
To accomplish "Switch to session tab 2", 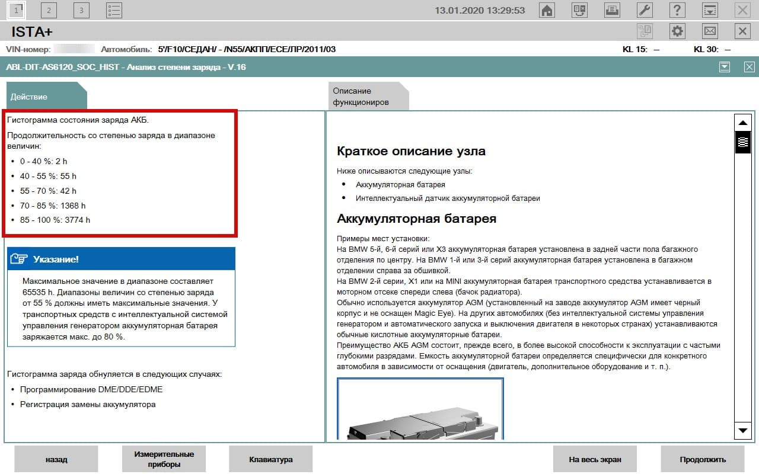I will click(x=49, y=9).
